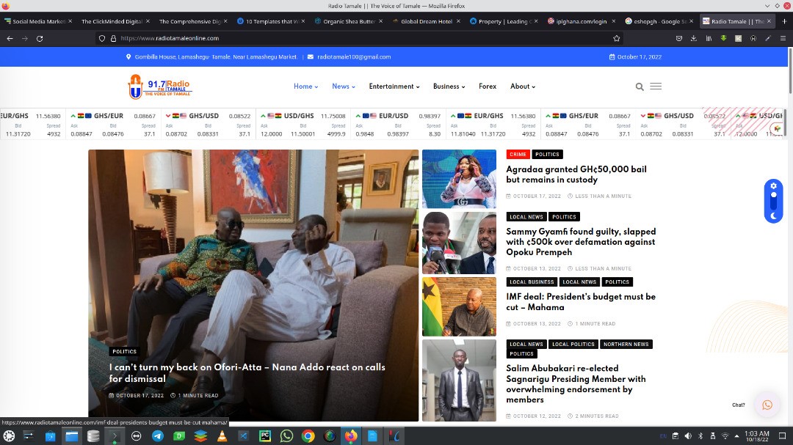Screen dimensions: 793x445
Task: Click the URL address bar
Action: click(x=352, y=38)
